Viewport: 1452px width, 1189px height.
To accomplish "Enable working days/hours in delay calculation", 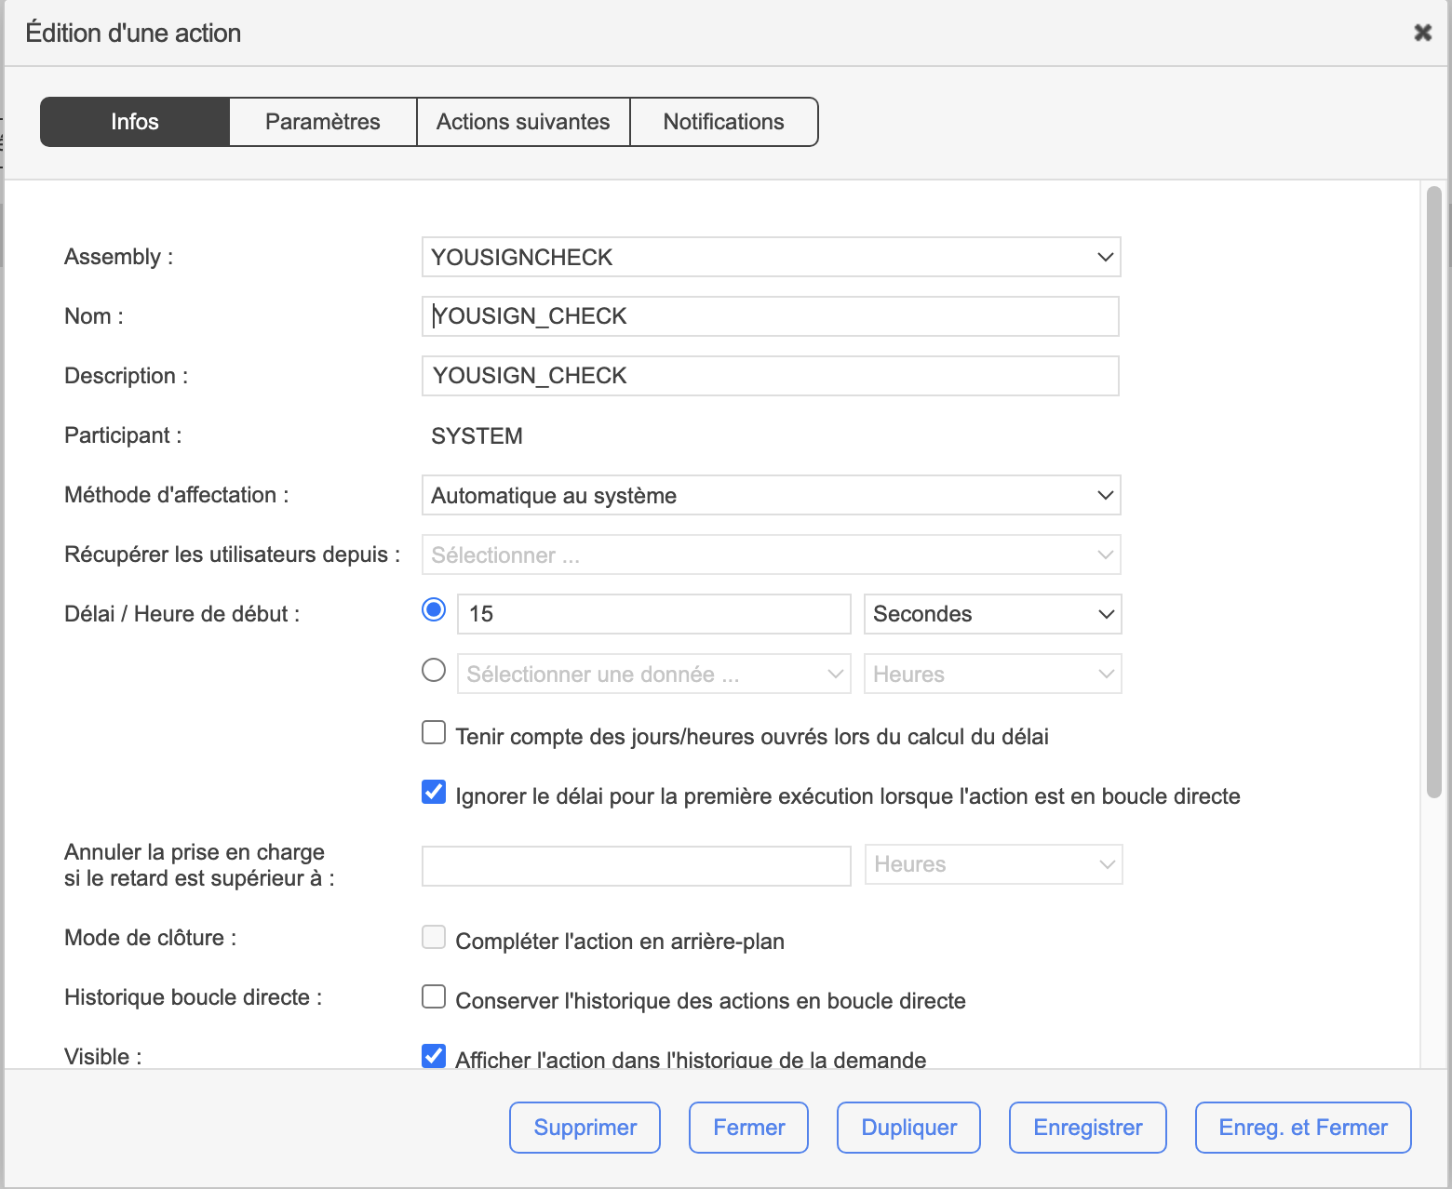I will tap(434, 733).
